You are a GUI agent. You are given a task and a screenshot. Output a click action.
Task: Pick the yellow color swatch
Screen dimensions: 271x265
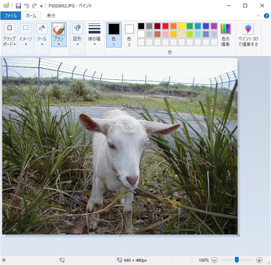click(x=182, y=26)
